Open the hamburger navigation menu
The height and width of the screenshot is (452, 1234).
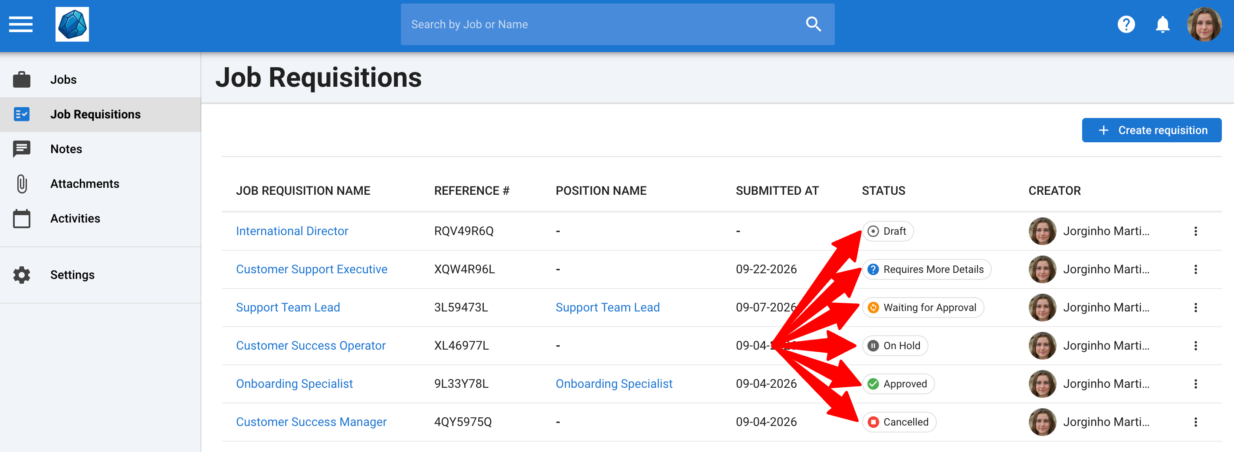point(20,24)
